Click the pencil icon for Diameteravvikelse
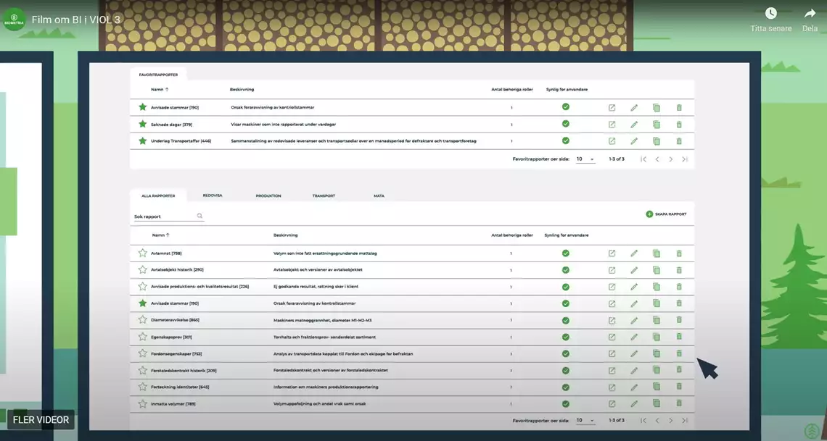Viewport: 827px width, 441px height. click(x=634, y=320)
